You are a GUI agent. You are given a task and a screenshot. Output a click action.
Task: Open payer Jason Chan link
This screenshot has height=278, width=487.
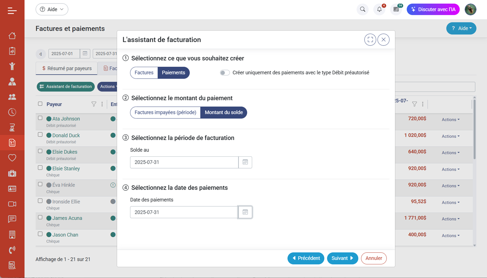(x=65, y=235)
